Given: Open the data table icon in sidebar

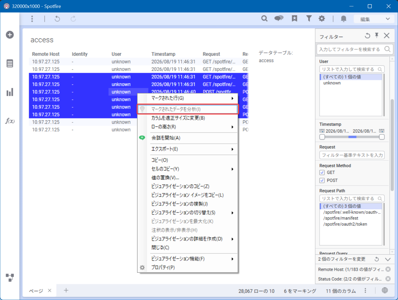Looking at the screenshot, I should (x=10, y=64).
